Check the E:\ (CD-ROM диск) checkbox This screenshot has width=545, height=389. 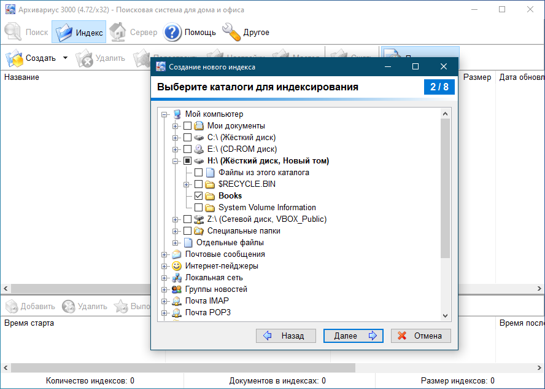coord(187,149)
